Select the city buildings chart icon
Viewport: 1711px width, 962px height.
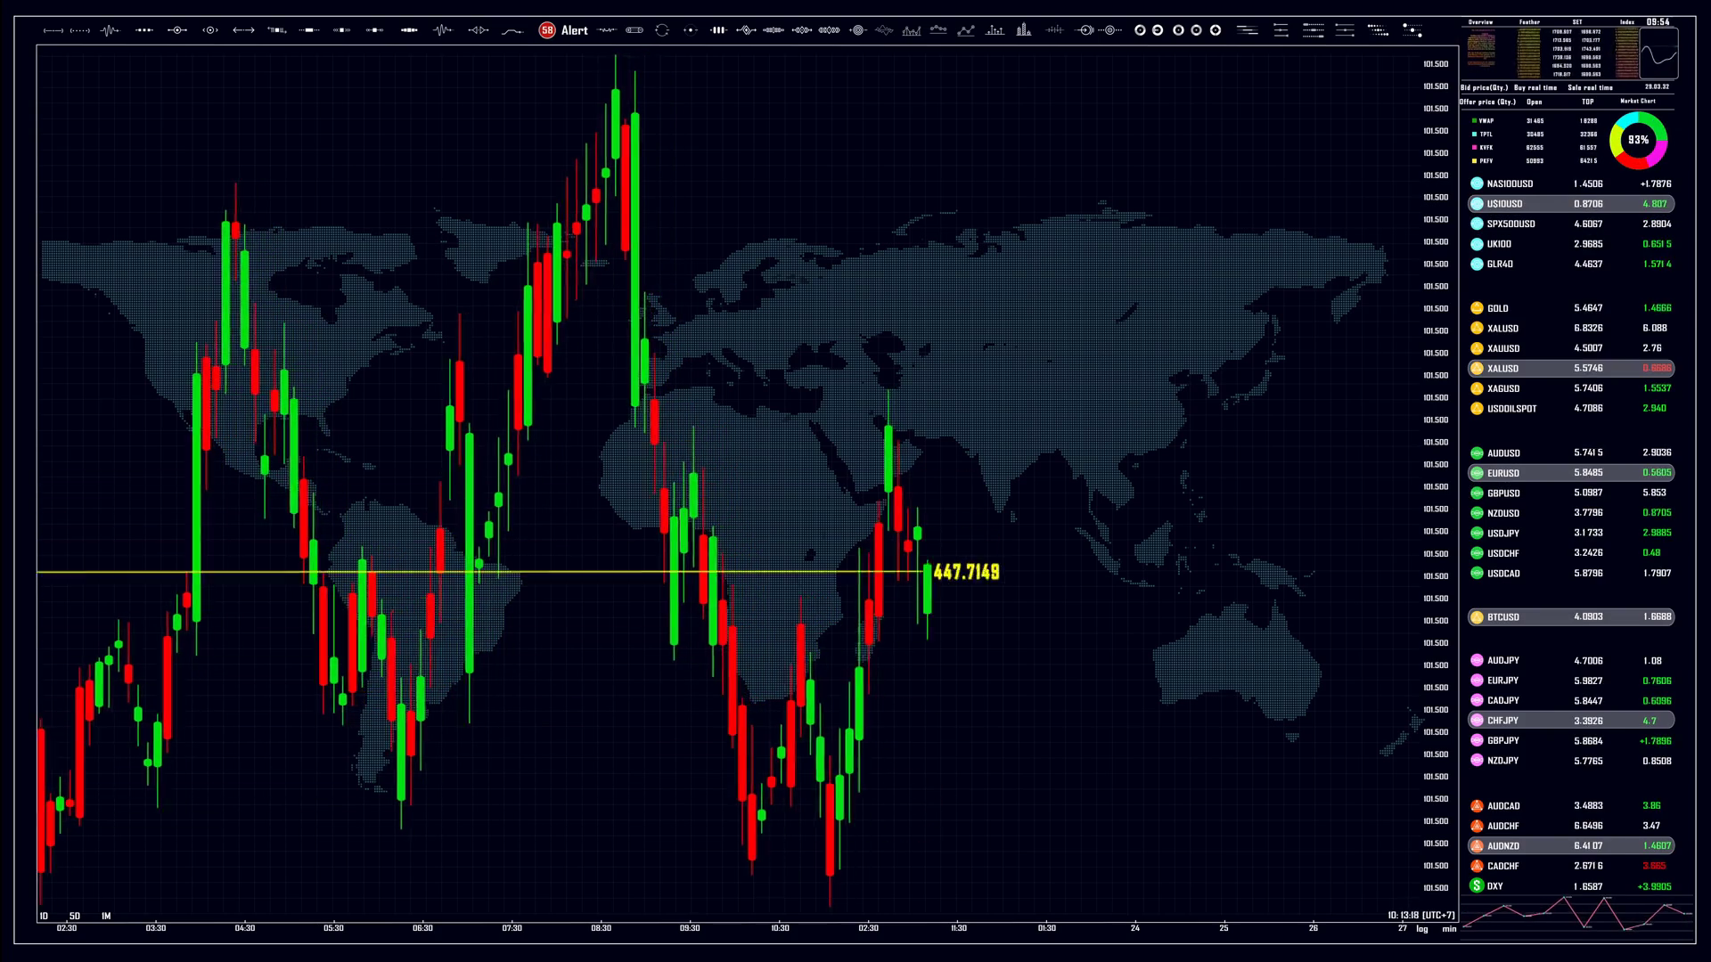[x=1024, y=30]
